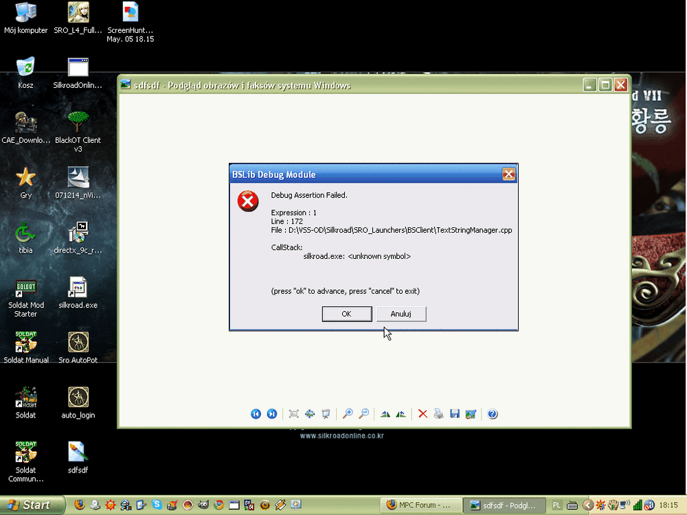Viewport: 687px width, 515px height.
Task: Select sdfsdf image file icon
Action: pos(78,457)
